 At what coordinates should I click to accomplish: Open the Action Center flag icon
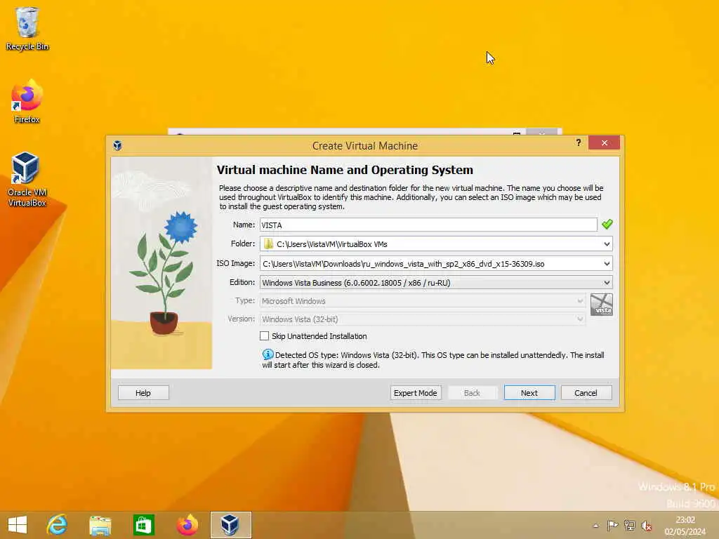coord(612,526)
